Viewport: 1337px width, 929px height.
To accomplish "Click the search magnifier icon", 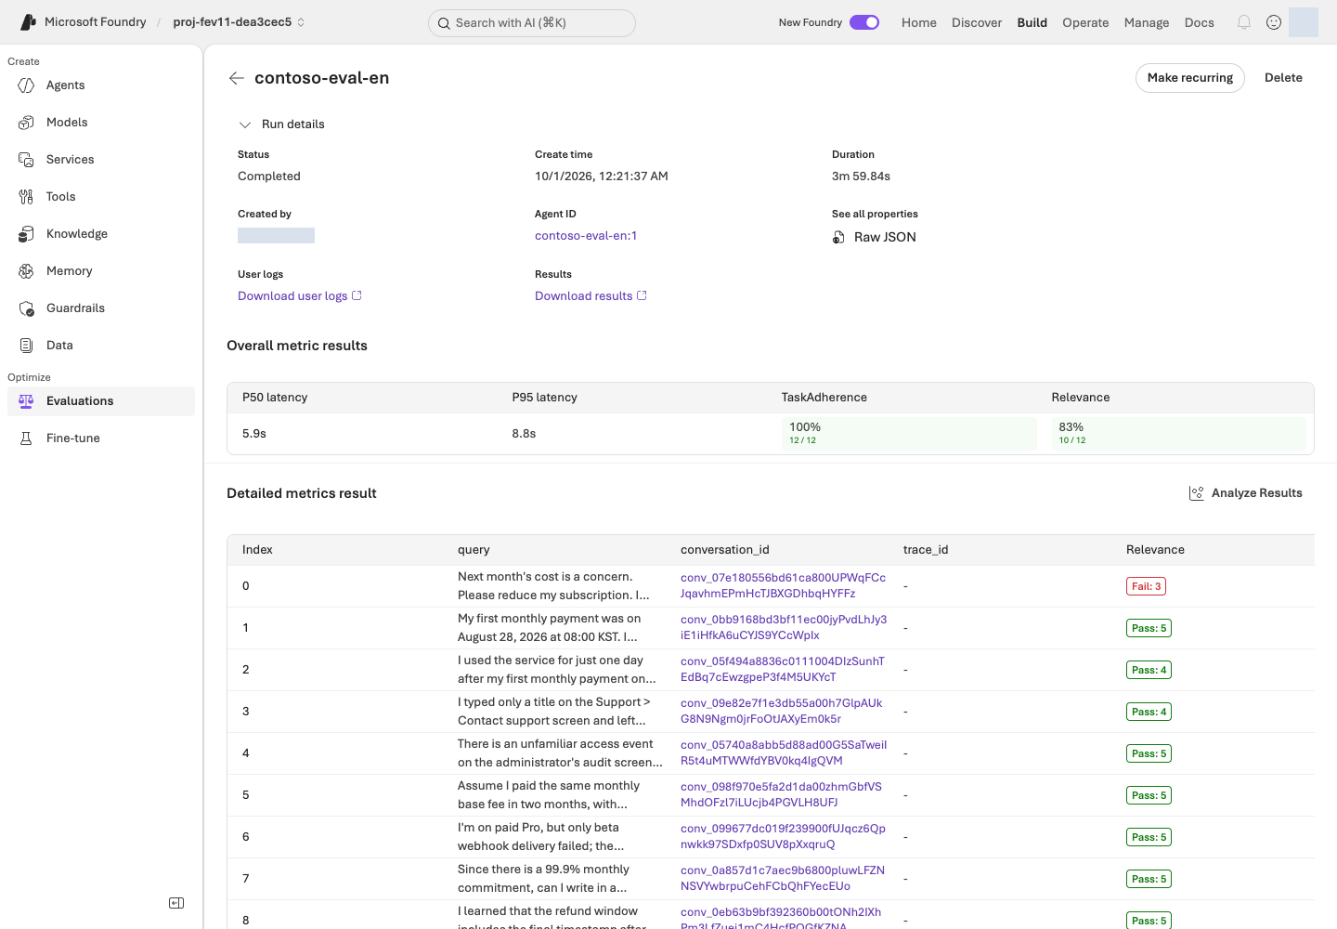I will [444, 23].
